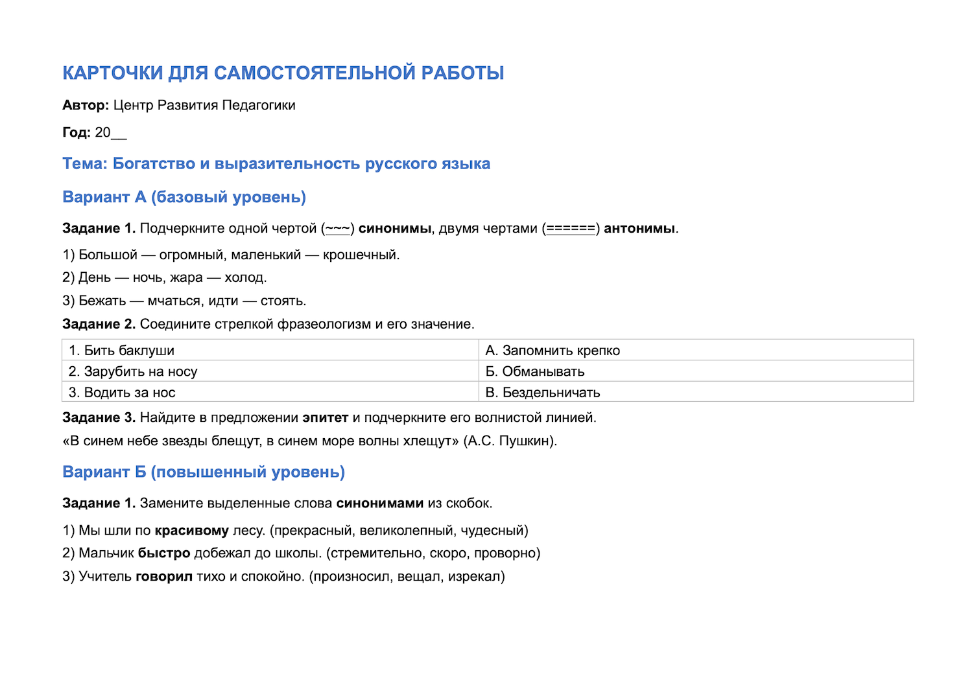The image size is (976, 674).
Task: Click the bold word эпитет in Задание 3
Action: pyautogui.click(x=326, y=417)
